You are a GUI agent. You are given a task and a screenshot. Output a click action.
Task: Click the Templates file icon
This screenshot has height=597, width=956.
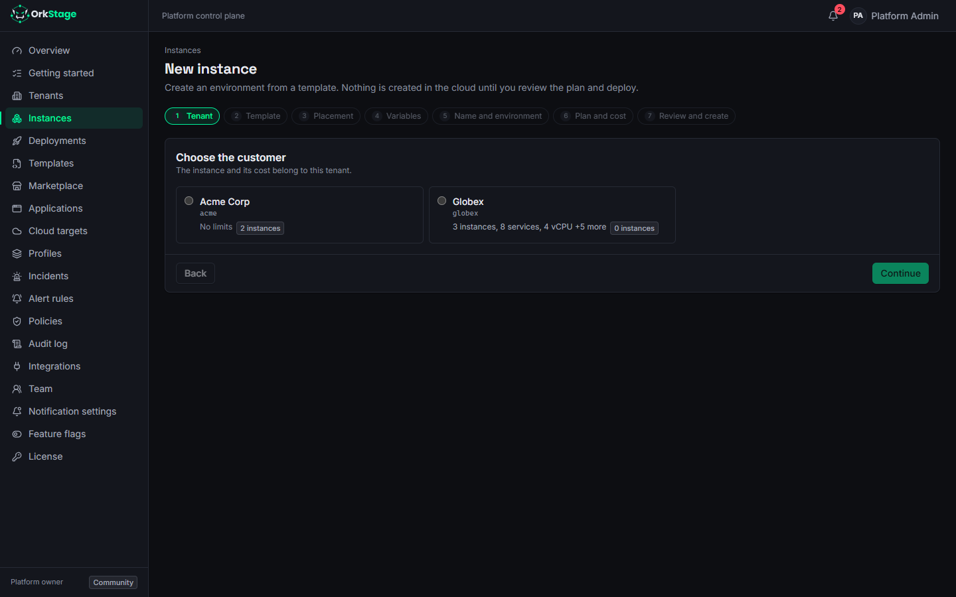(x=17, y=163)
